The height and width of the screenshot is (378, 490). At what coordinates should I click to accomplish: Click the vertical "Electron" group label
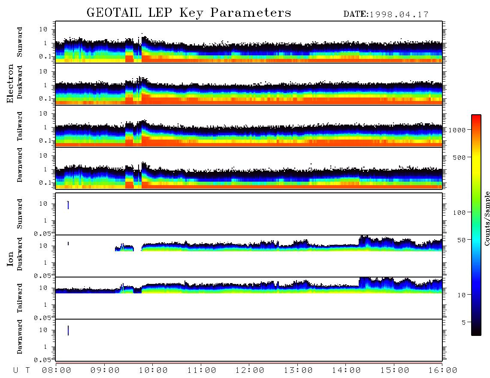point(10,84)
